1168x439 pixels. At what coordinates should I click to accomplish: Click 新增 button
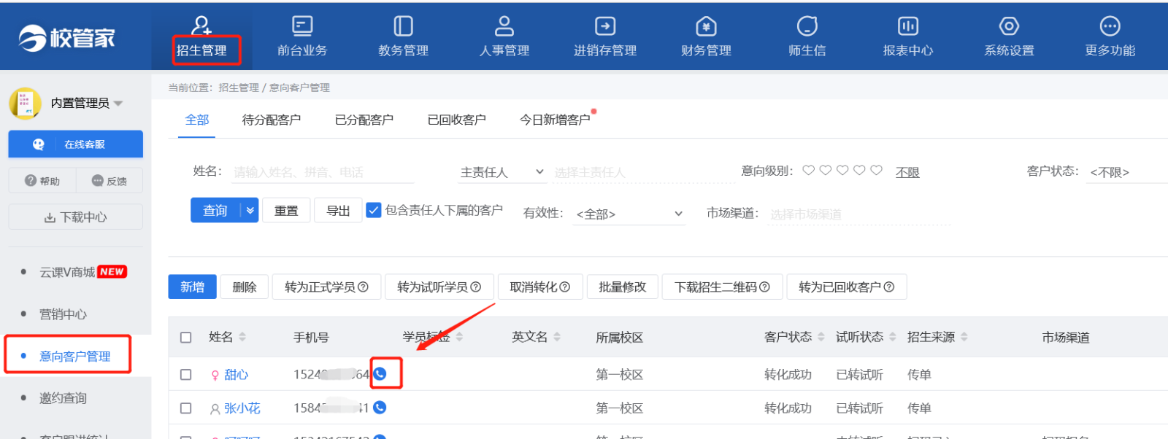tap(192, 287)
